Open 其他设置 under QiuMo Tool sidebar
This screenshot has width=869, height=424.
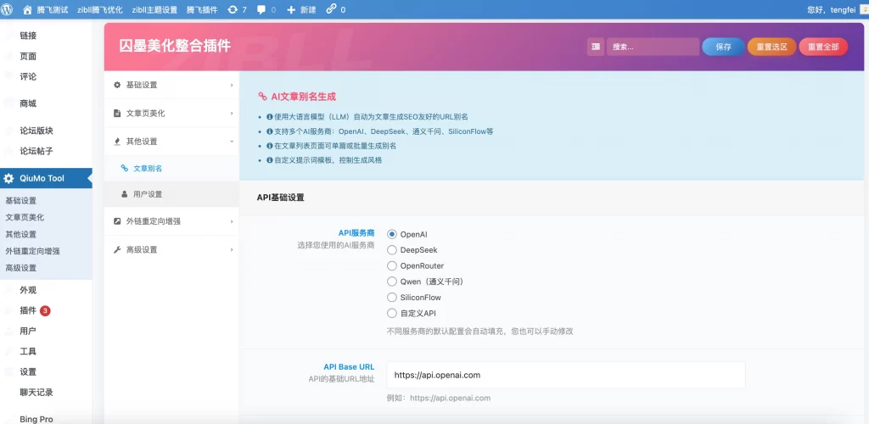[21, 234]
